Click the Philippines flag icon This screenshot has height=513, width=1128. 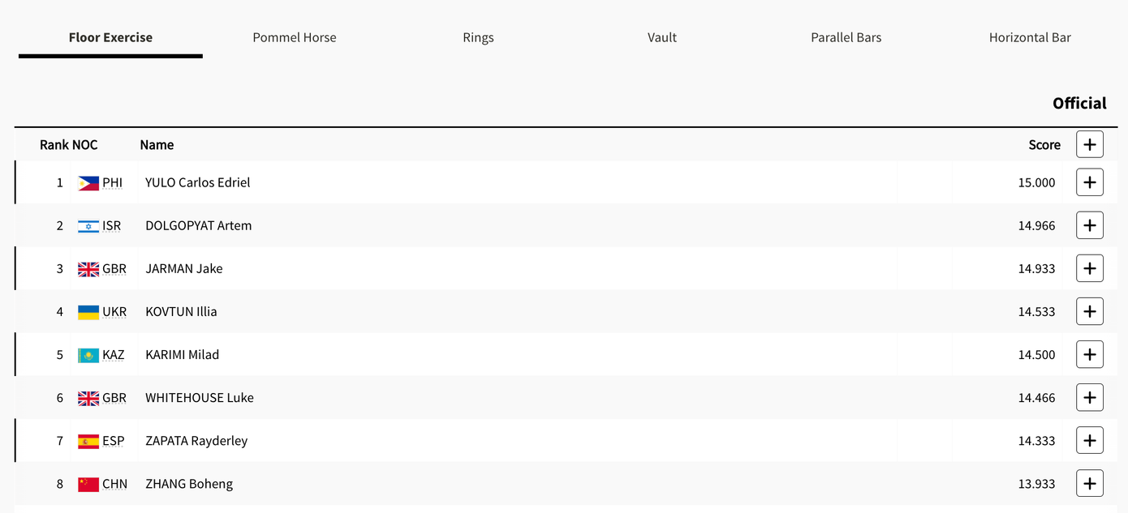pos(88,183)
